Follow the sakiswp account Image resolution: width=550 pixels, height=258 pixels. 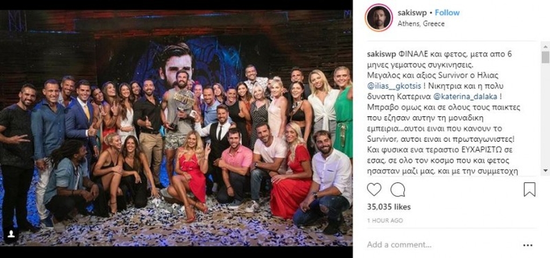tap(447, 13)
